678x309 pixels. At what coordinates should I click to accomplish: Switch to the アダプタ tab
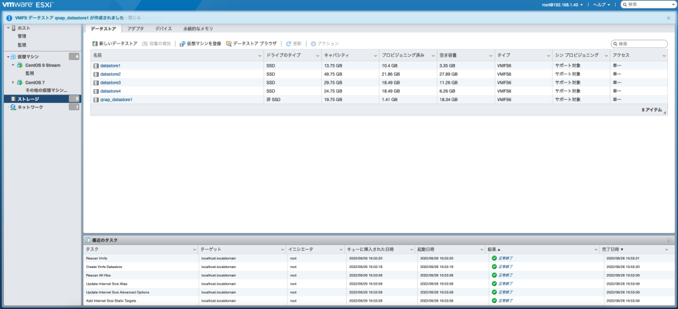pos(136,29)
